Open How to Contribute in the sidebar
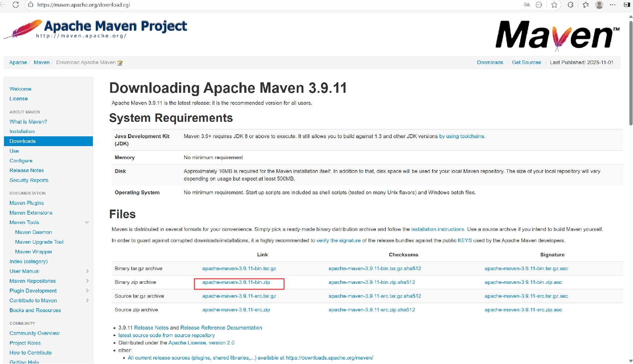This screenshot has width=633, height=364. coord(30,353)
